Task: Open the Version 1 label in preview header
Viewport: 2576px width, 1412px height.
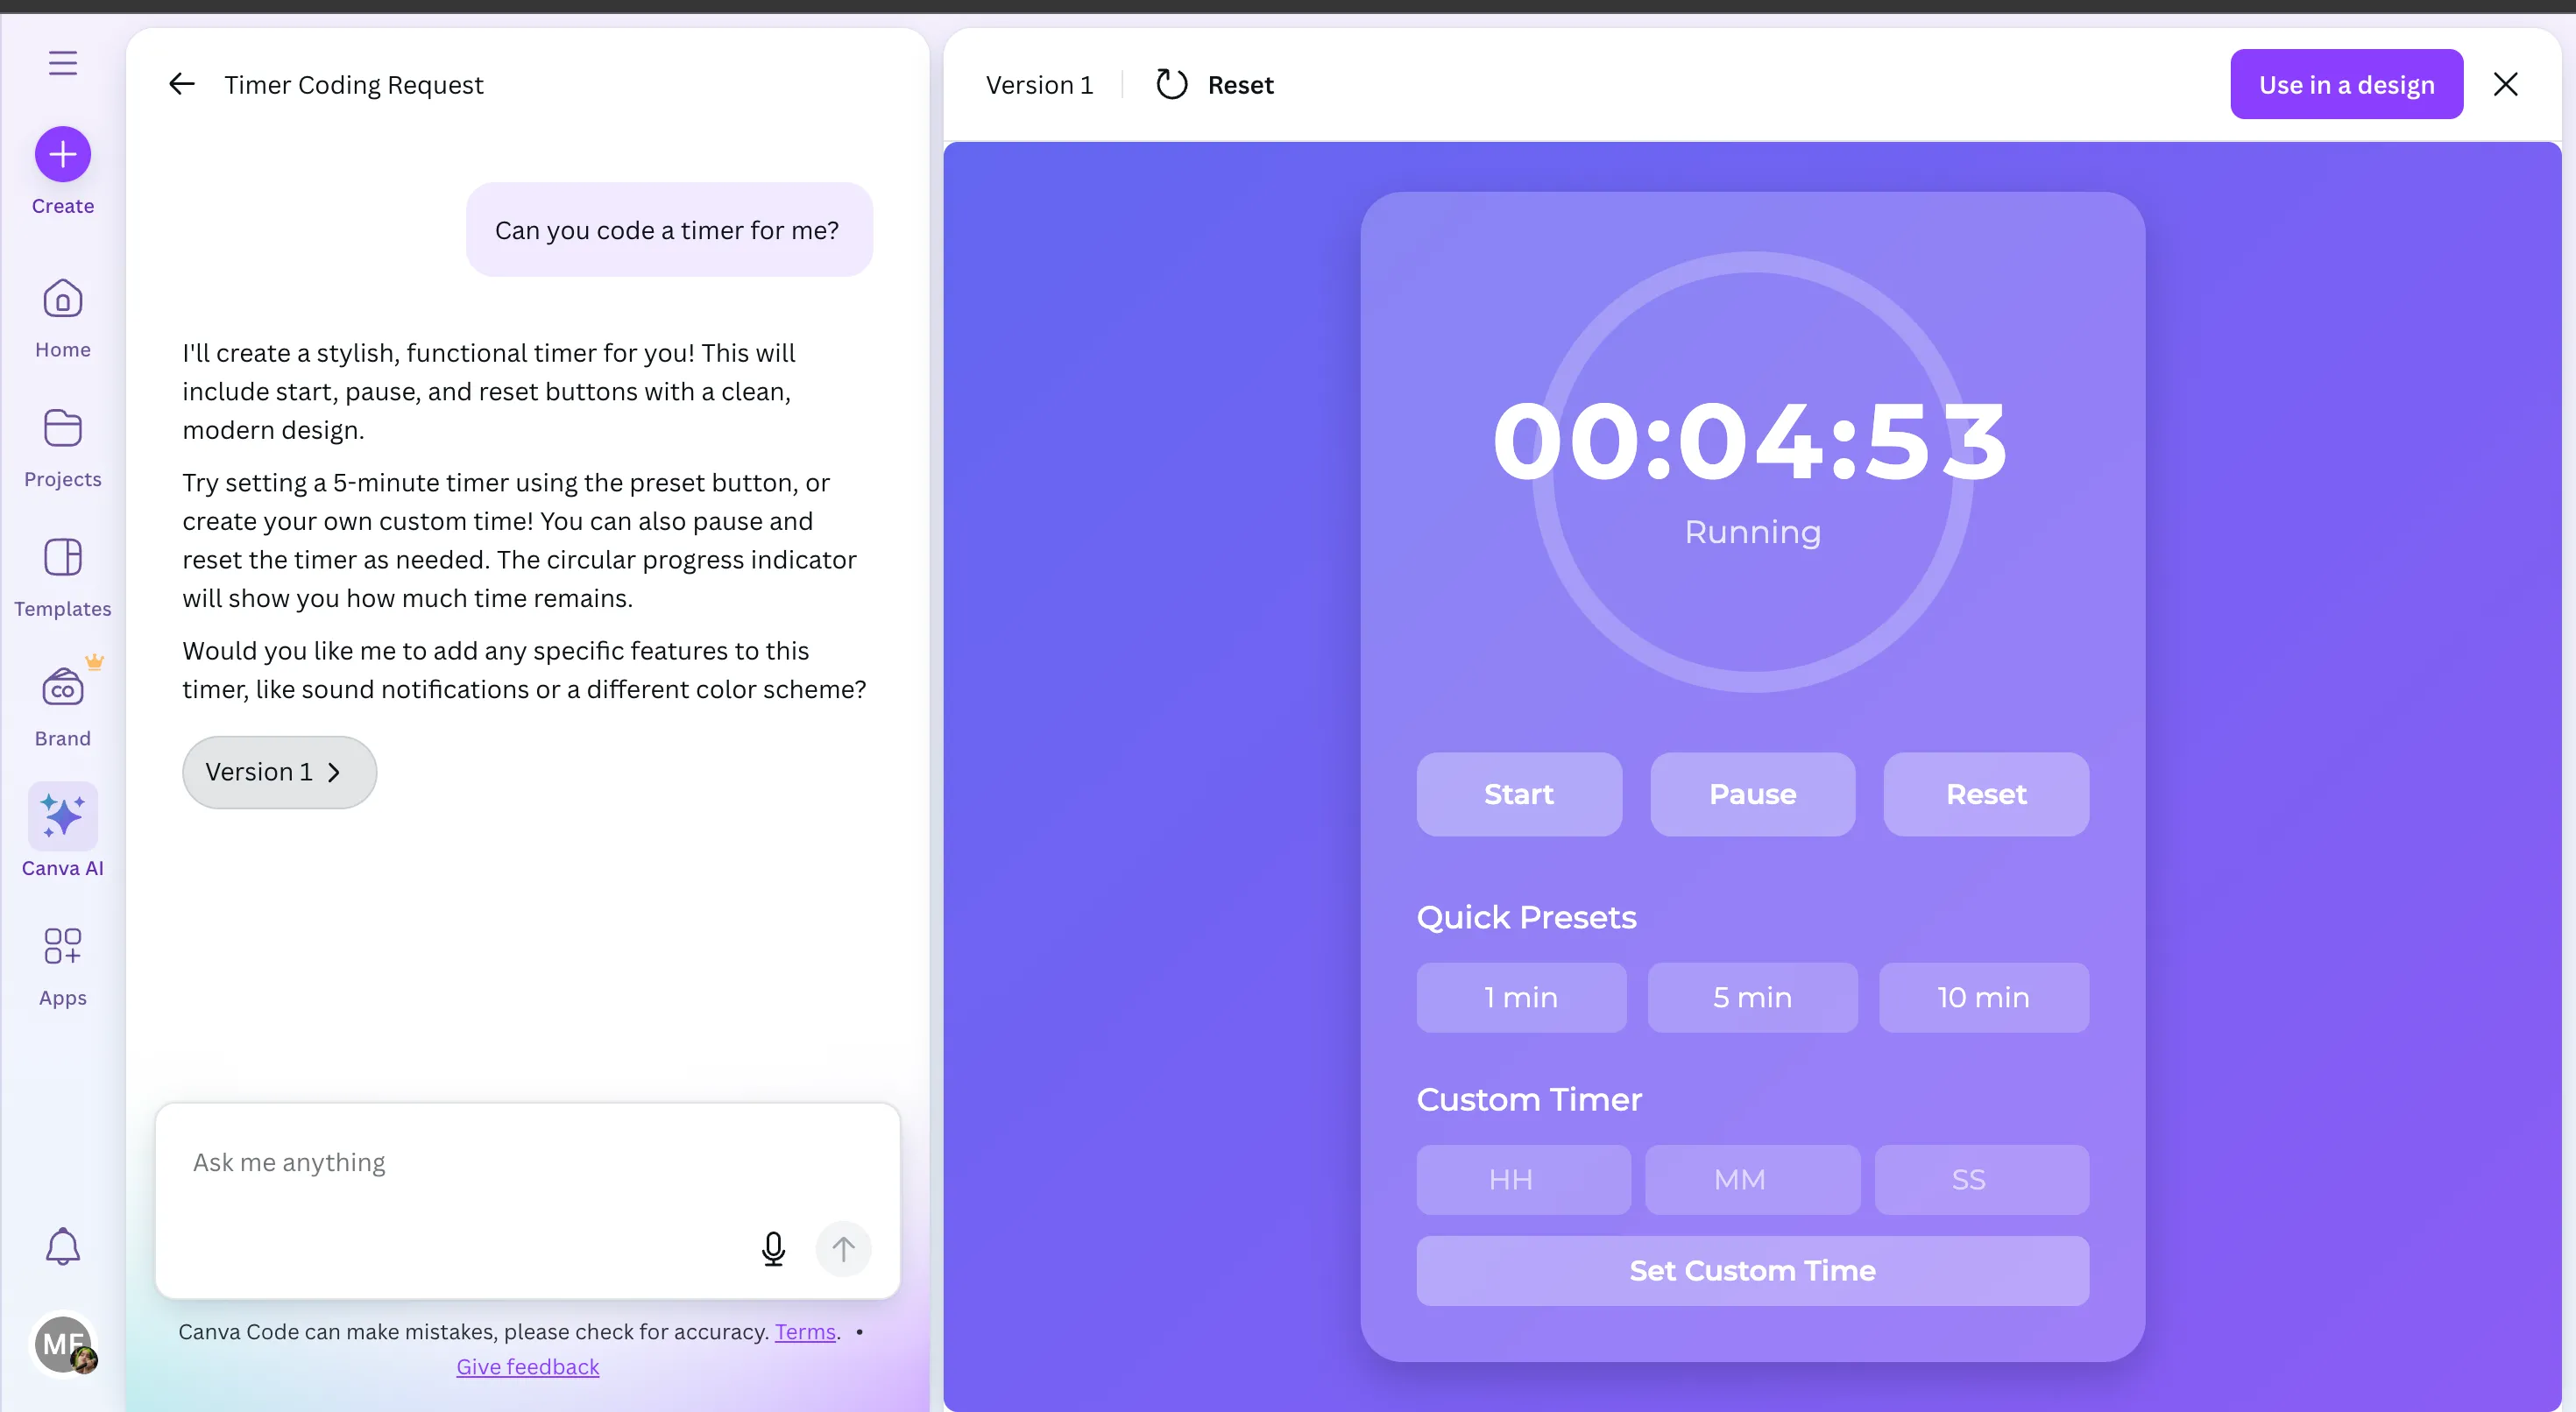Action: pos(1039,85)
